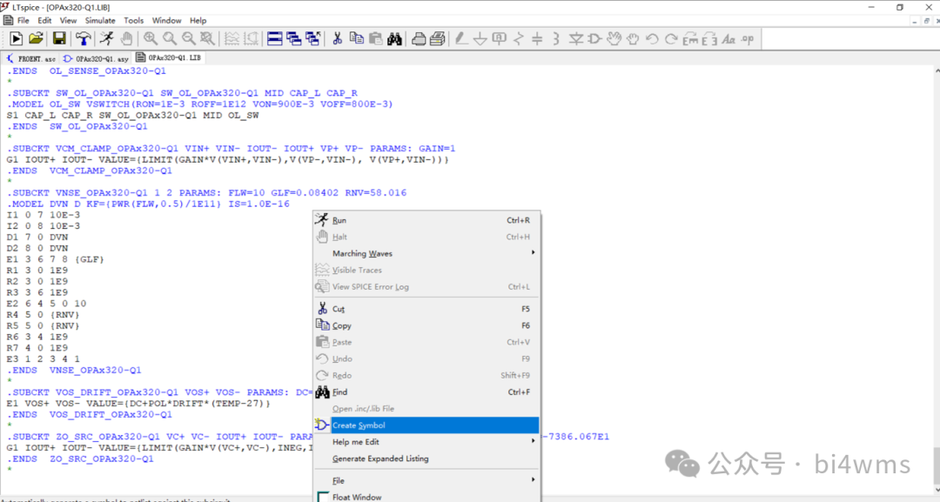The width and height of the screenshot is (940, 502).
Task: Click the vertical scrollbar on the right
Action: click(x=935, y=261)
